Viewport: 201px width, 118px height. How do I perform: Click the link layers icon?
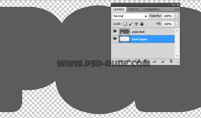click(x=120, y=61)
